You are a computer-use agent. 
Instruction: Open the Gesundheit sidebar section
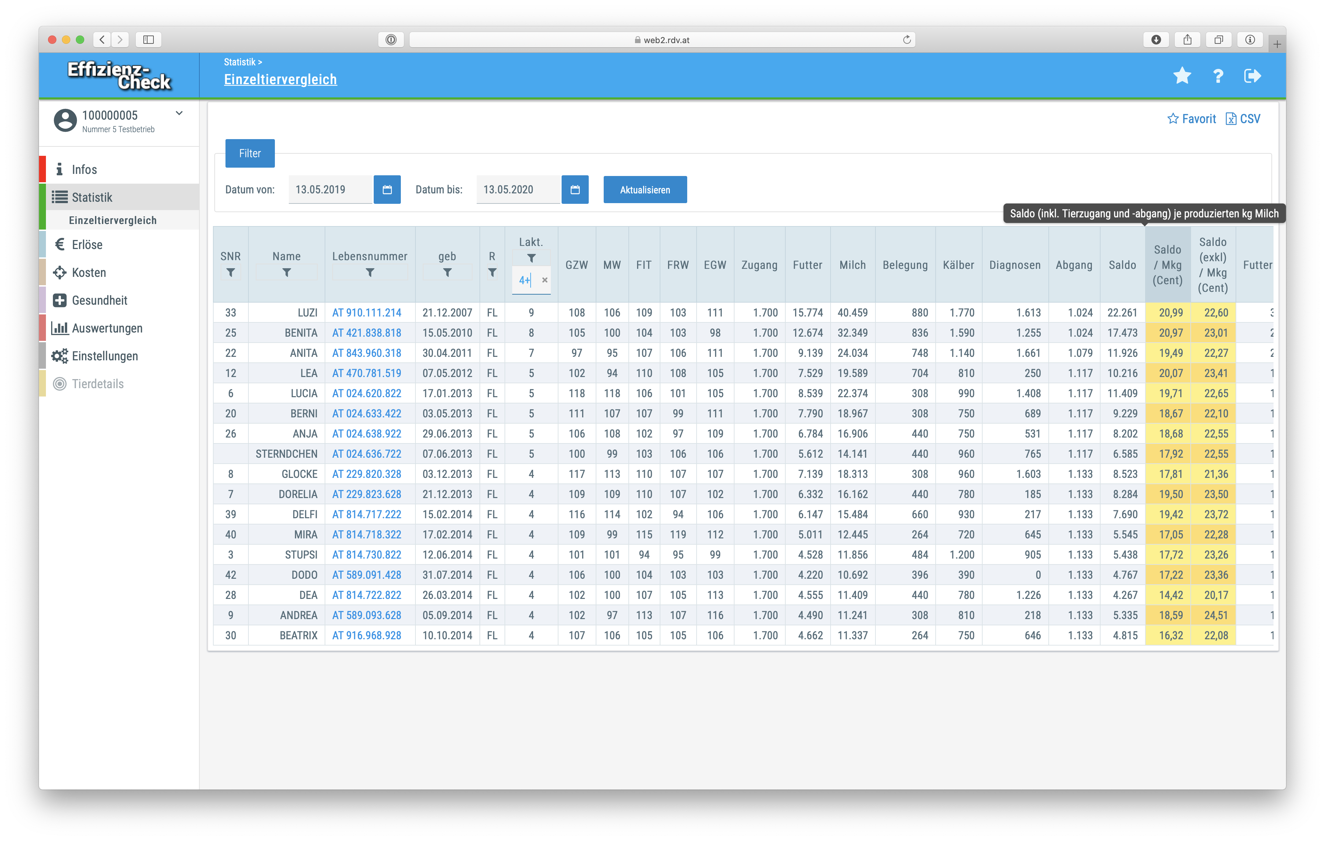(x=99, y=300)
